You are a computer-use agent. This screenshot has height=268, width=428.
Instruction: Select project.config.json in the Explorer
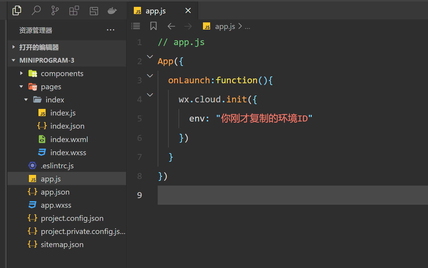(x=72, y=218)
